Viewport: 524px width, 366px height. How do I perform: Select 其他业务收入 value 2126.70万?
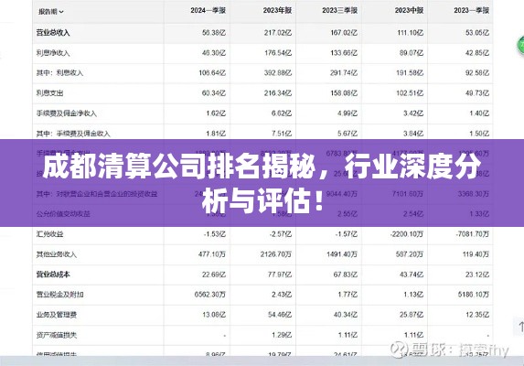point(276,254)
